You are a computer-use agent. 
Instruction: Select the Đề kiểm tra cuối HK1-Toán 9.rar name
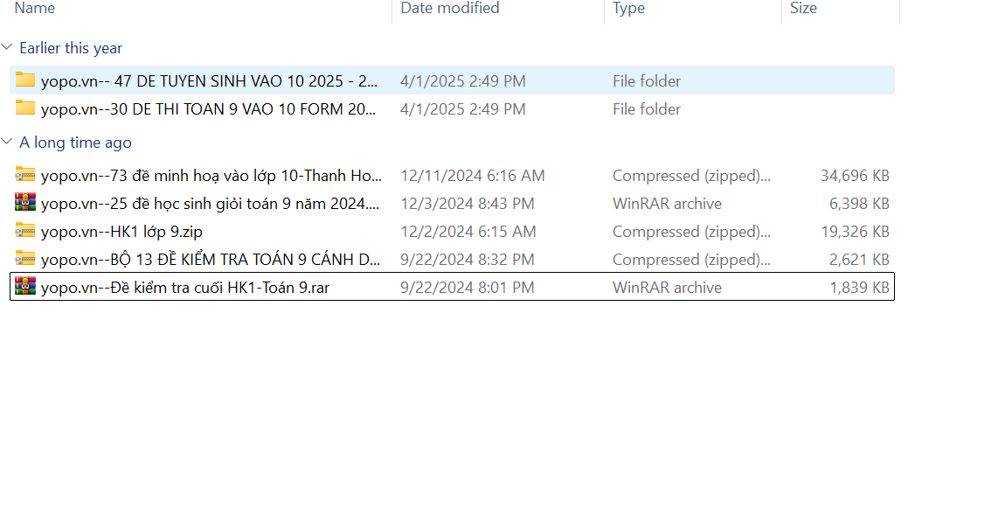pos(185,288)
